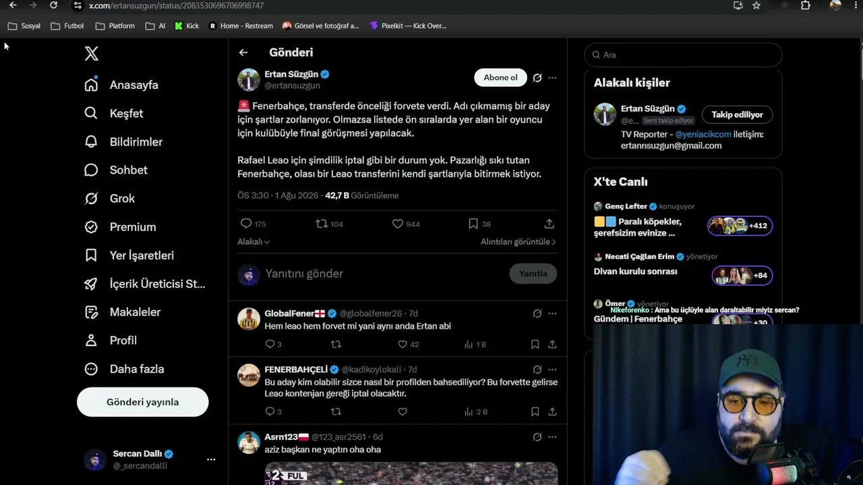Open the @yeniacikcom profile link

coord(703,134)
